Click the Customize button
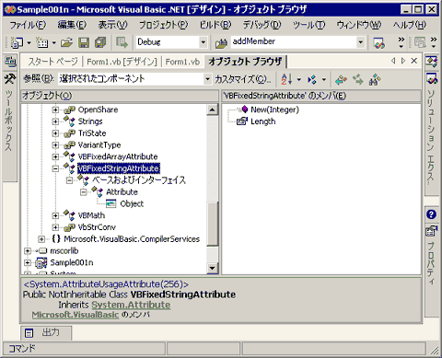Image resolution: width=442 pixels, height=358 pixels. 242,79
